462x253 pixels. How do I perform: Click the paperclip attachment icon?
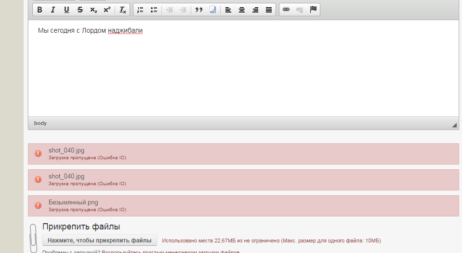click(33, 238)
